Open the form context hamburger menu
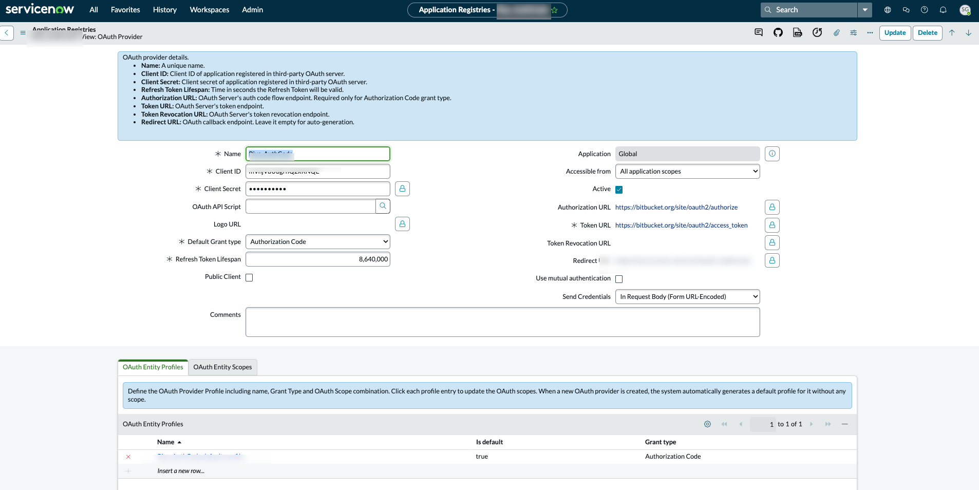 click(x=23, y=33)
